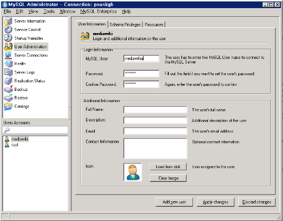This screenshot has width=283, height=221.
Task: Select Health in the sidebar
Action: coord(20,64)
